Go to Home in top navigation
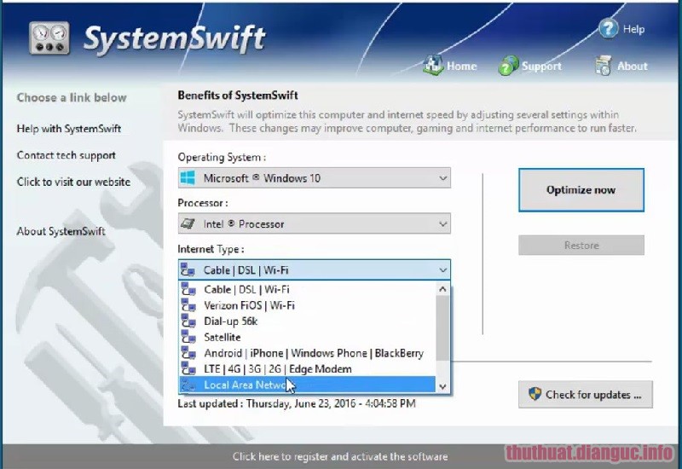 tap(461, 66)
